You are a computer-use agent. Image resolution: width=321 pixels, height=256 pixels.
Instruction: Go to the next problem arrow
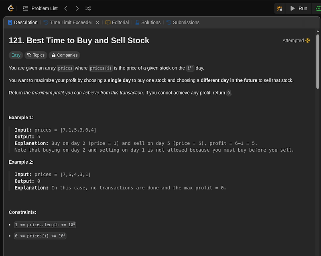coord(77,8)
